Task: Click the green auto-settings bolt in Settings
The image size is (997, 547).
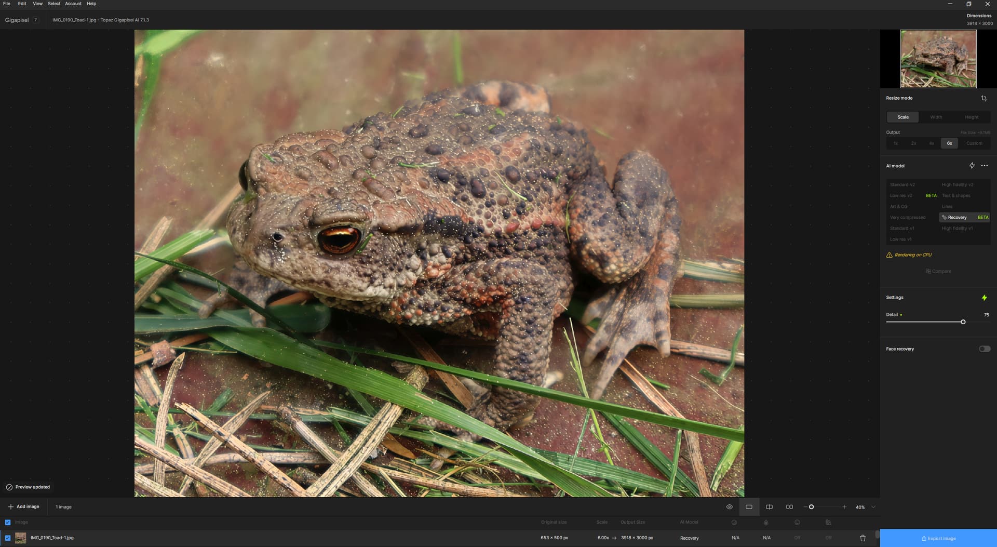Action: (984, 298)
